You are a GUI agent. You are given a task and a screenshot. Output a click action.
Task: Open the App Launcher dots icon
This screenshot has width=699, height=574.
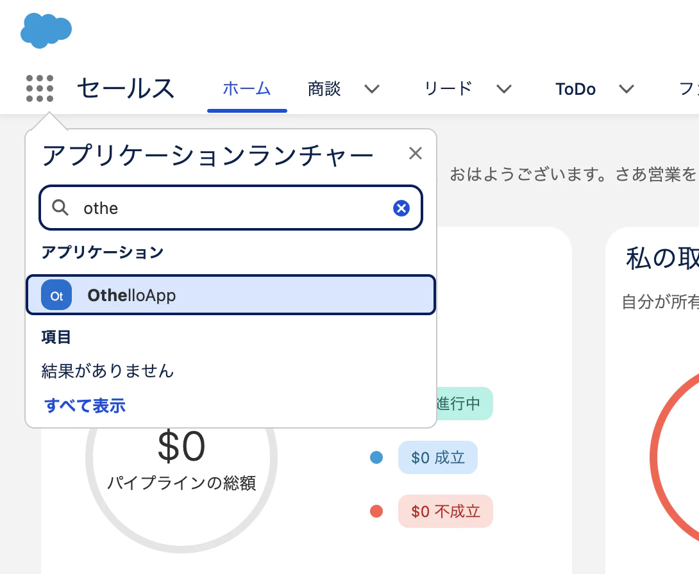40,88
